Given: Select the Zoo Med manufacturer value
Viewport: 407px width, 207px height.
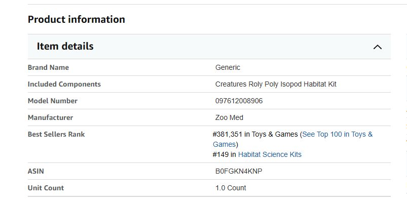Looking at the screenshot, I should (x=229, y=117).
